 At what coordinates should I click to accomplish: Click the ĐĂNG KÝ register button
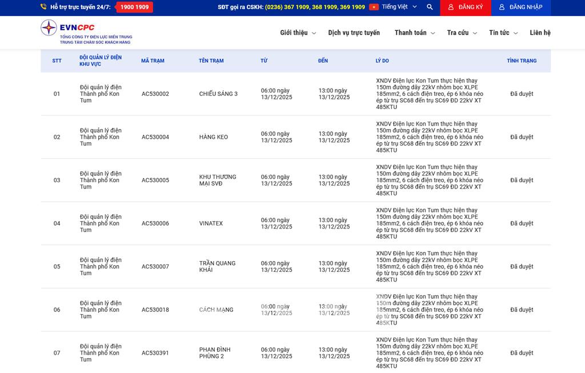[465, 7]
